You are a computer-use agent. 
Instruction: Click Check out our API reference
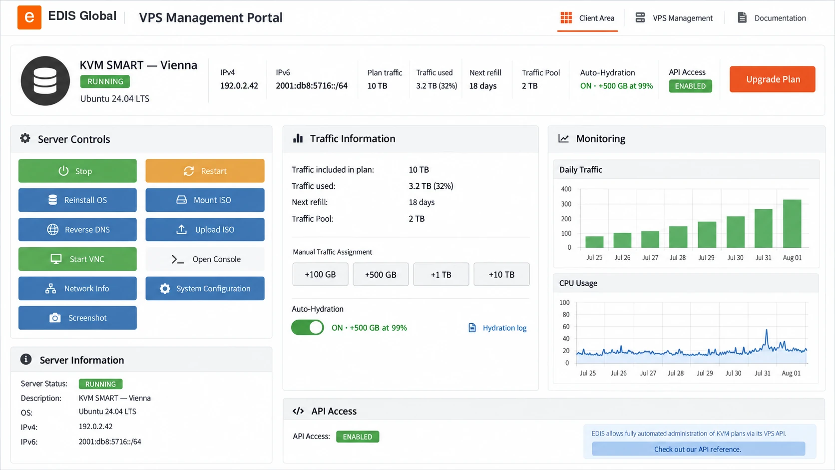[x=698, y=449]
